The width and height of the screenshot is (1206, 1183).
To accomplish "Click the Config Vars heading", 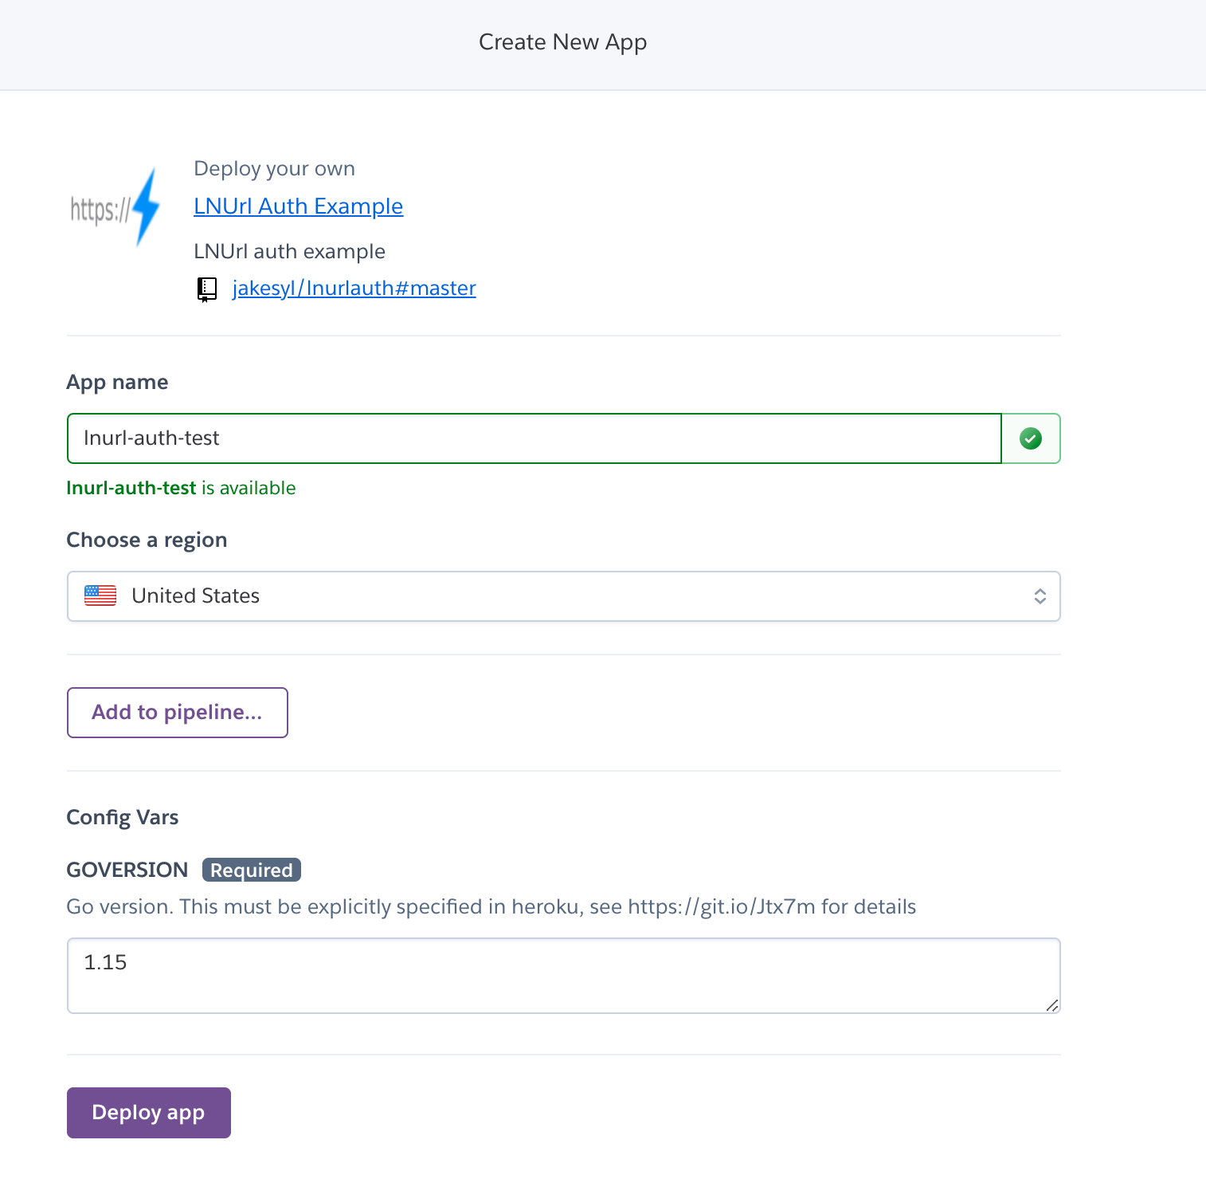I will (123, 818).
